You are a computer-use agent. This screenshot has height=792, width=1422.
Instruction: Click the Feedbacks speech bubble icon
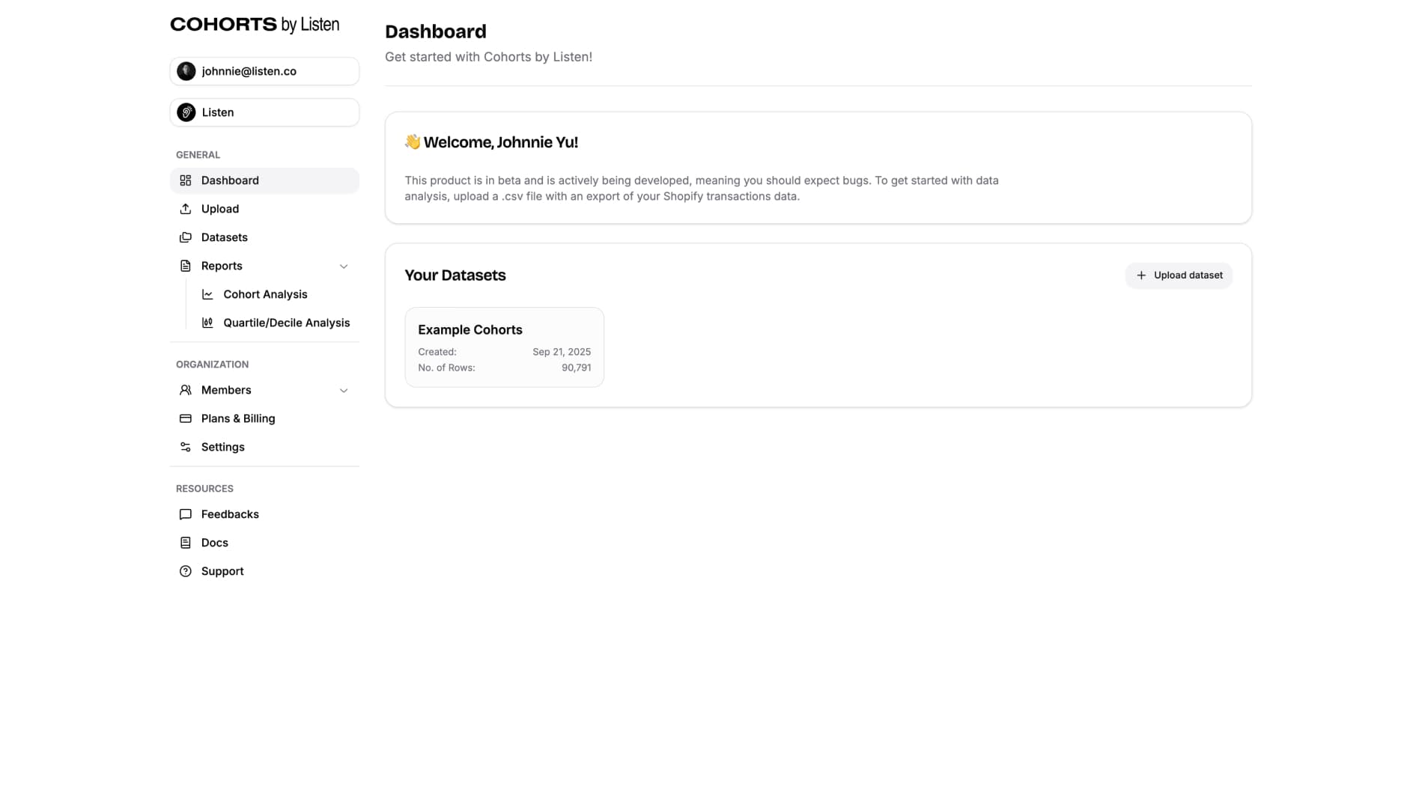185,514
